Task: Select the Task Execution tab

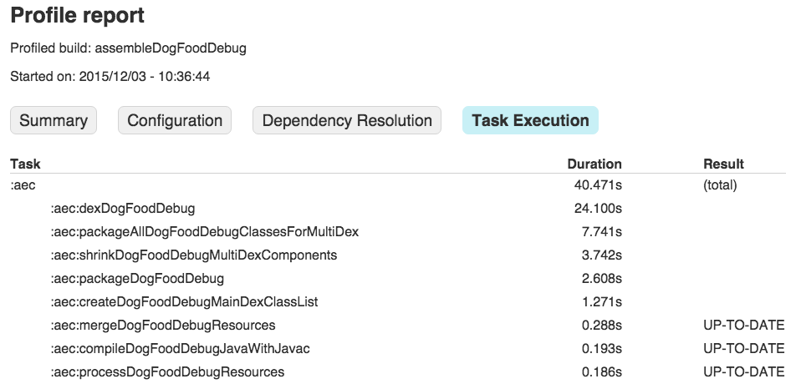Action: tap(530, 121)
